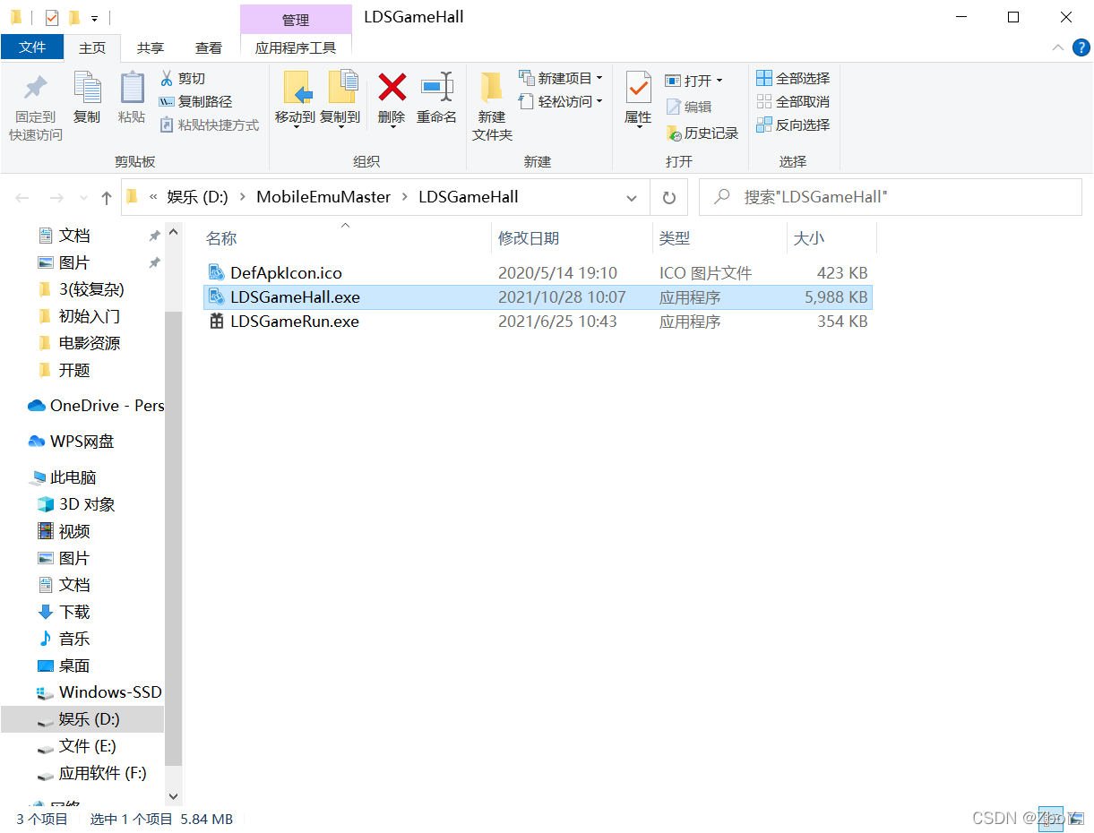Expand address bar history dropdown

point(632,197)
